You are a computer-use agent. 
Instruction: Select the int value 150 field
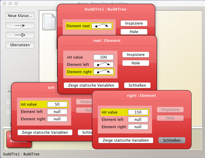click(138, 112)
